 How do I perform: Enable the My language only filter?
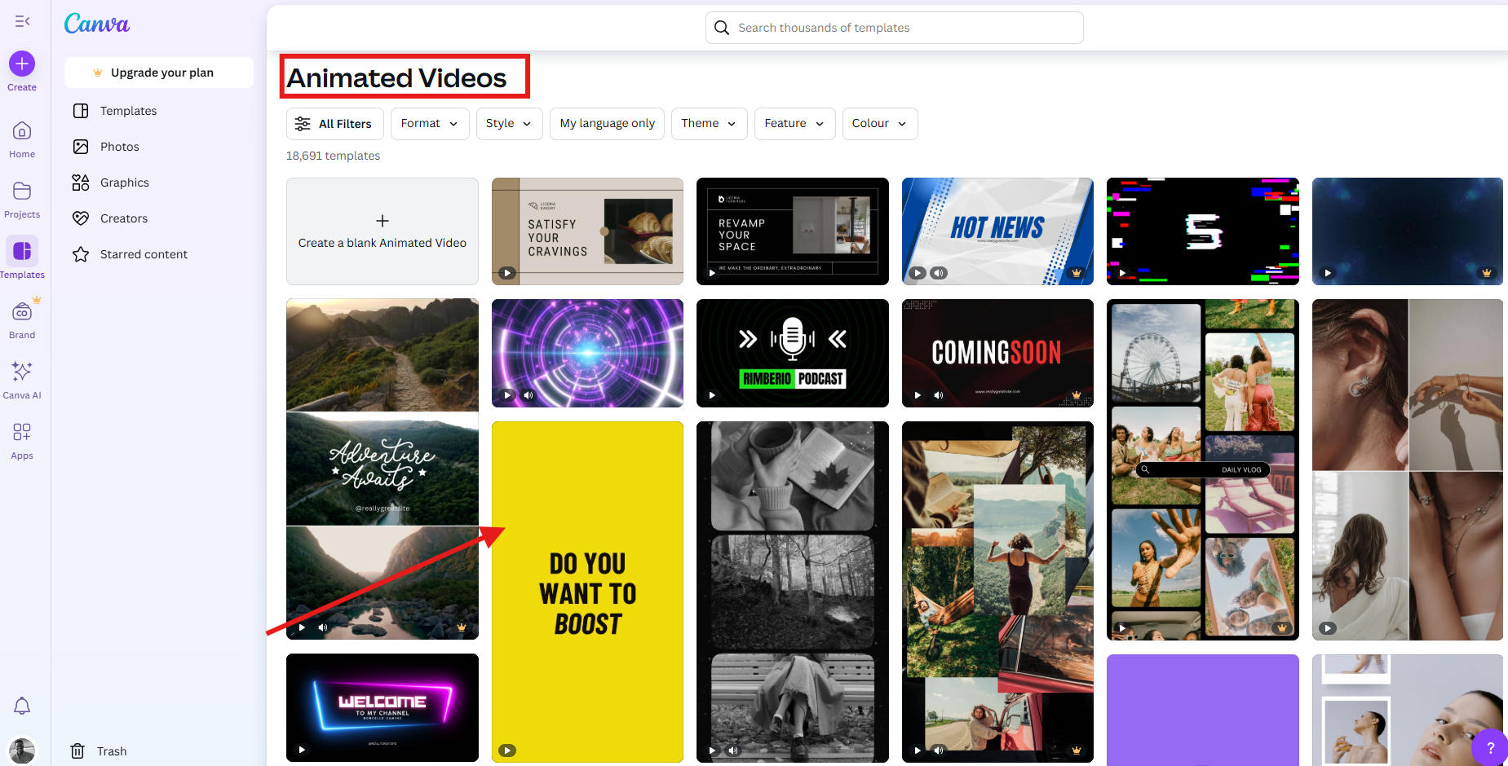607,123
